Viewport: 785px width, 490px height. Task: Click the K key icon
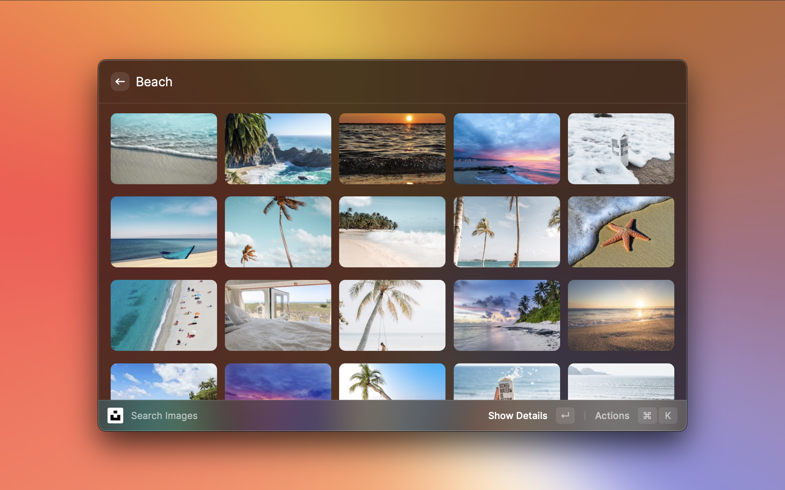(x=668, y=416)
